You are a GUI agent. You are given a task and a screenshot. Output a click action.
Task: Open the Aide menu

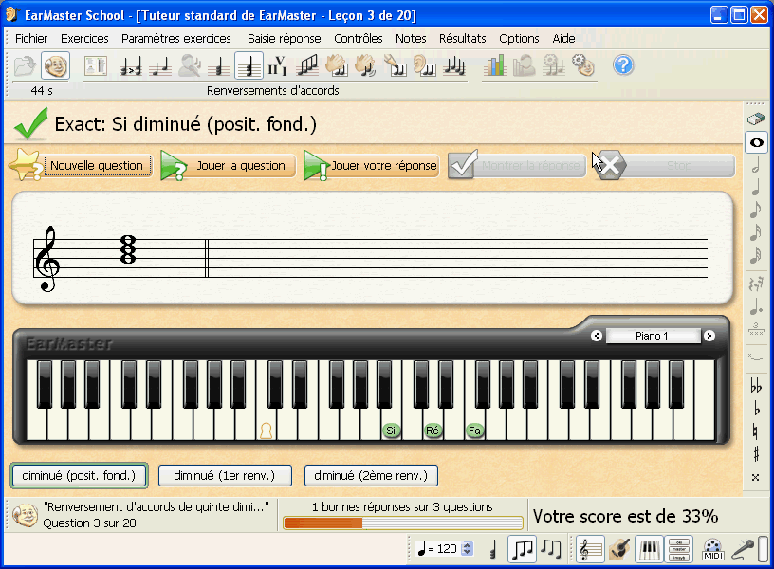click(563, 39)
